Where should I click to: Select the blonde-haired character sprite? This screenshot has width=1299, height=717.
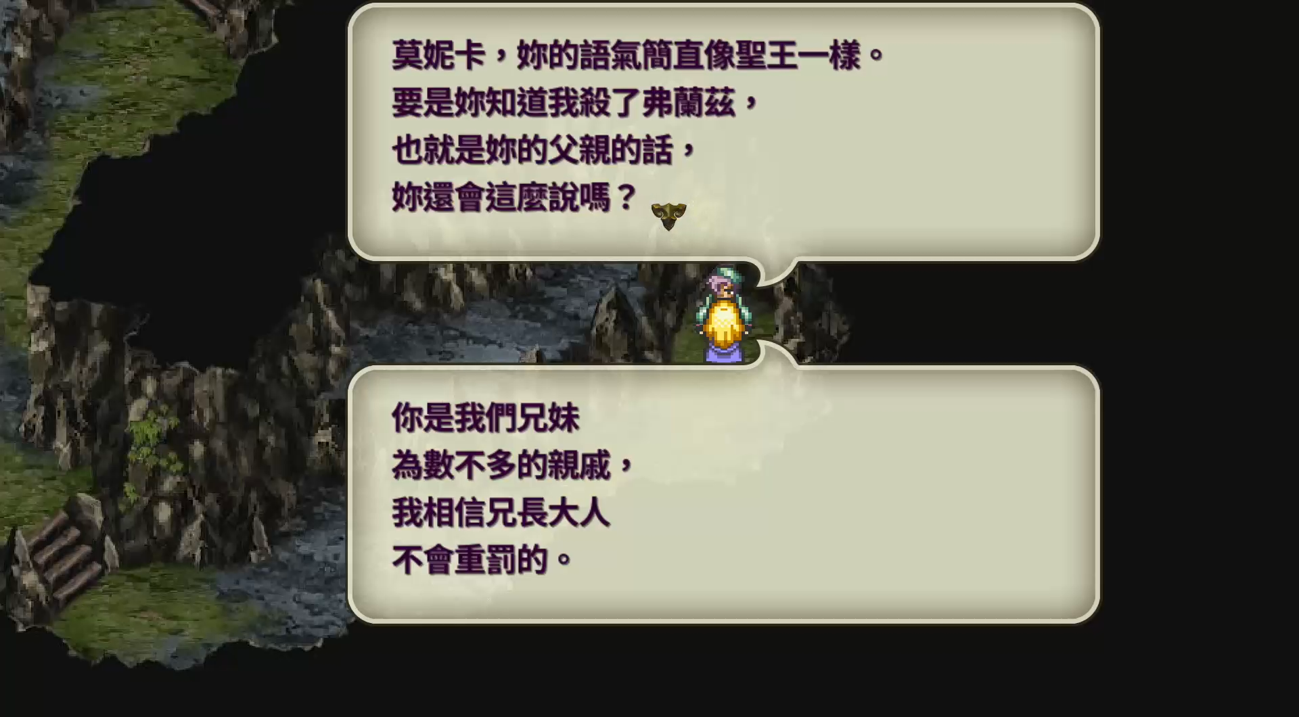(724, 331)
